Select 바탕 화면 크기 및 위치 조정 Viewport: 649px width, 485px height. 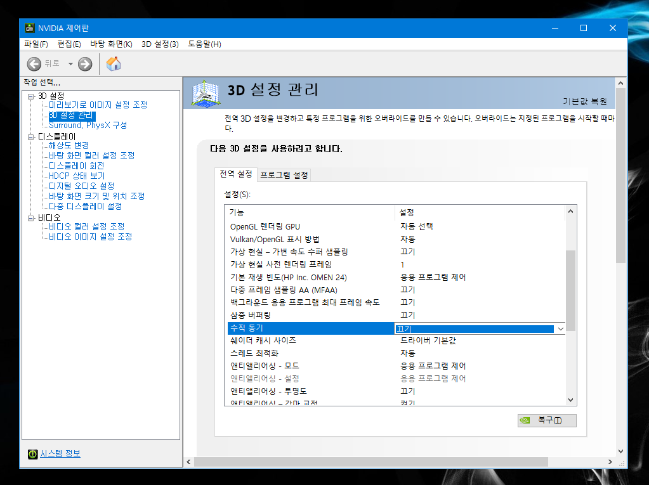tap(97, 196)
